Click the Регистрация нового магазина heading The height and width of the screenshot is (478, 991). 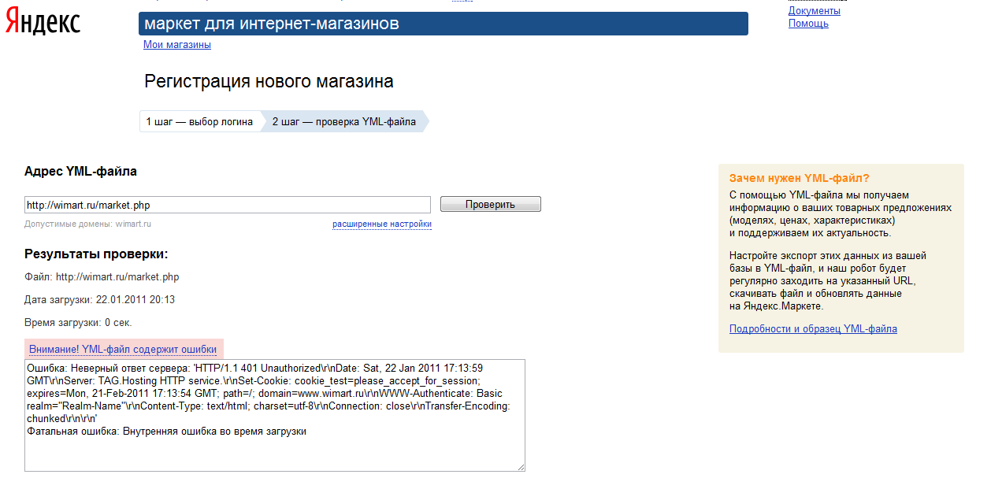(269, 82)
